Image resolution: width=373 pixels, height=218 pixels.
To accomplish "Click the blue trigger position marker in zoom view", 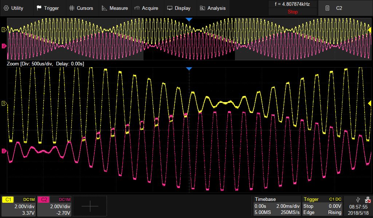I will 189,69.
